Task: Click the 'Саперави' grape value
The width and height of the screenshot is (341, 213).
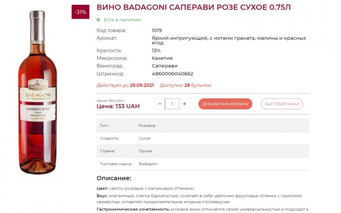Action: coord(165,66)
